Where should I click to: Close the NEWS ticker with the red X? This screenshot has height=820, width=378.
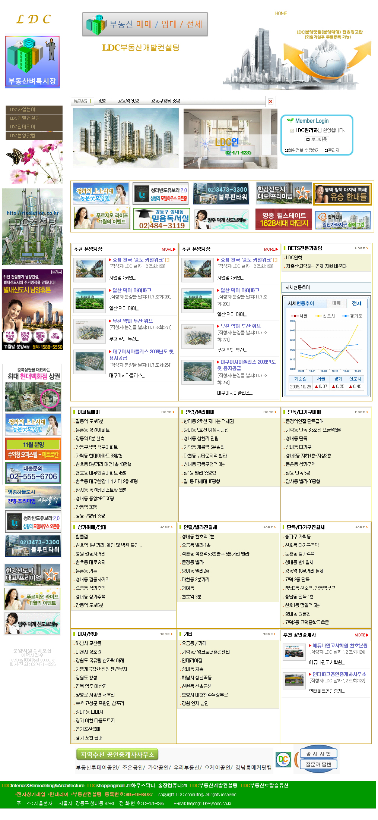coord(271,101)
